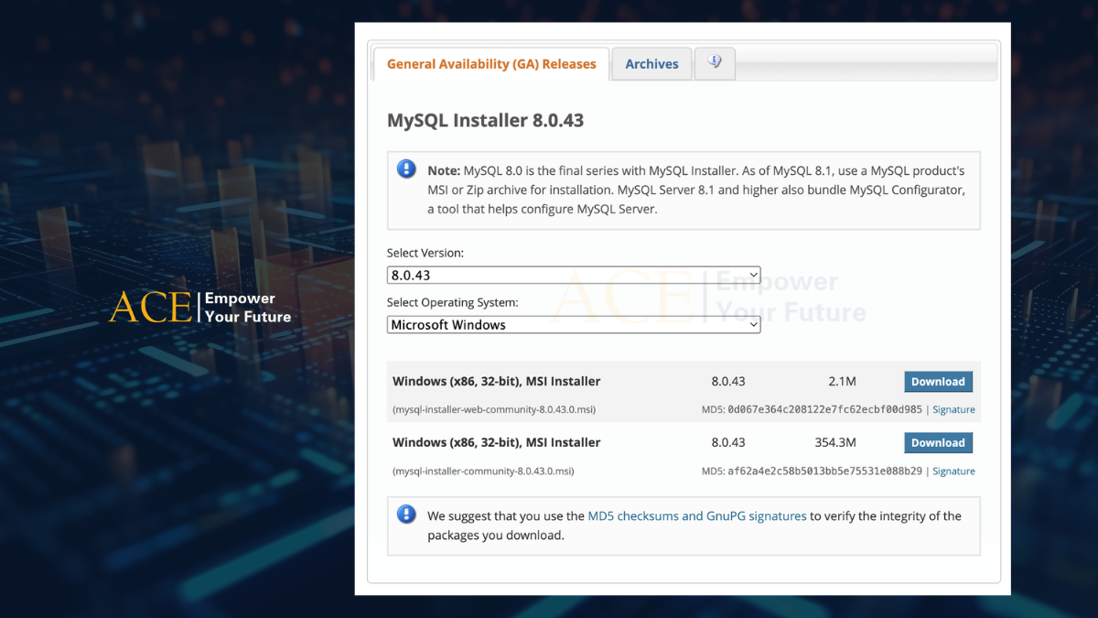Open the information icon tab beside Archives

pyautogui.click(x=715, y=63)
